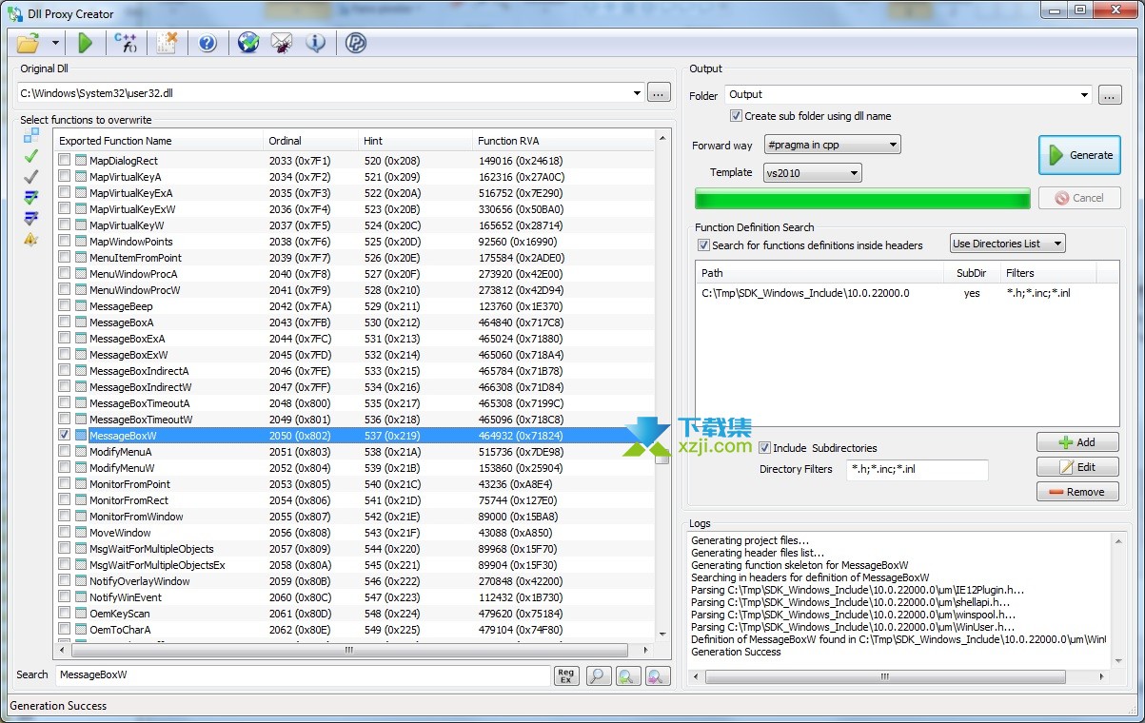Click the magnifier with green arrow icon
The image size is (1145, 723).
[628, 675]
